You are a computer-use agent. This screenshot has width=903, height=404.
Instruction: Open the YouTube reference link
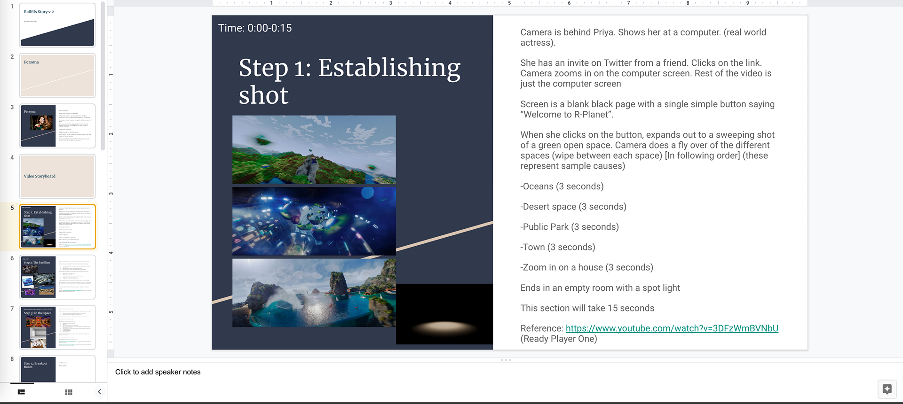tap(672, 328)
